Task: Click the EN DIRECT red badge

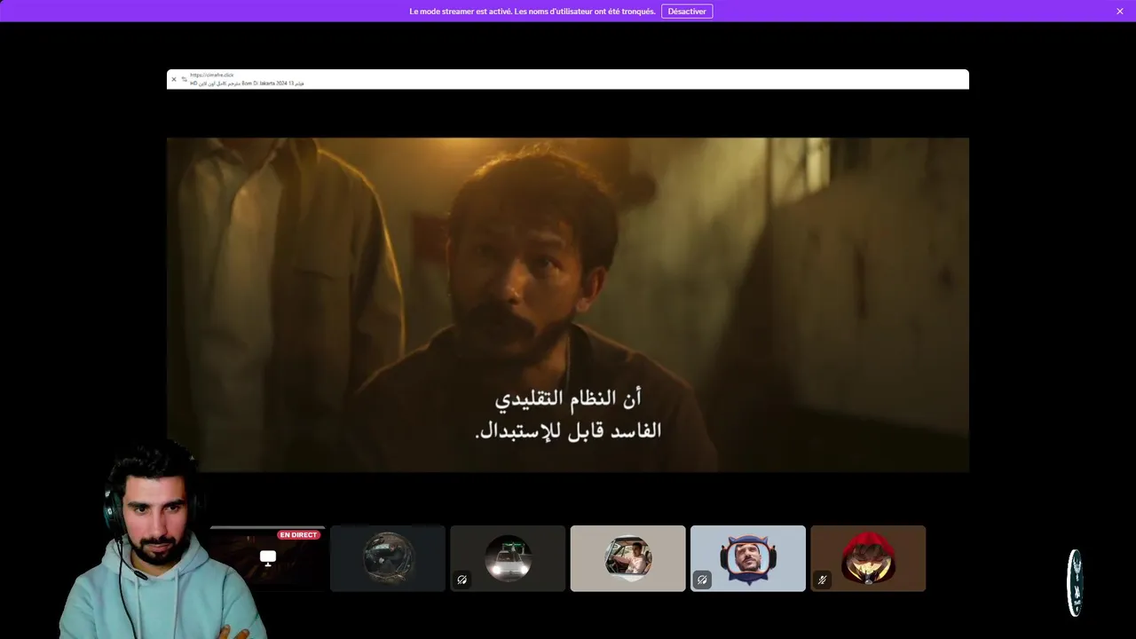Action: pyautogui.click(x=298, y=535)
